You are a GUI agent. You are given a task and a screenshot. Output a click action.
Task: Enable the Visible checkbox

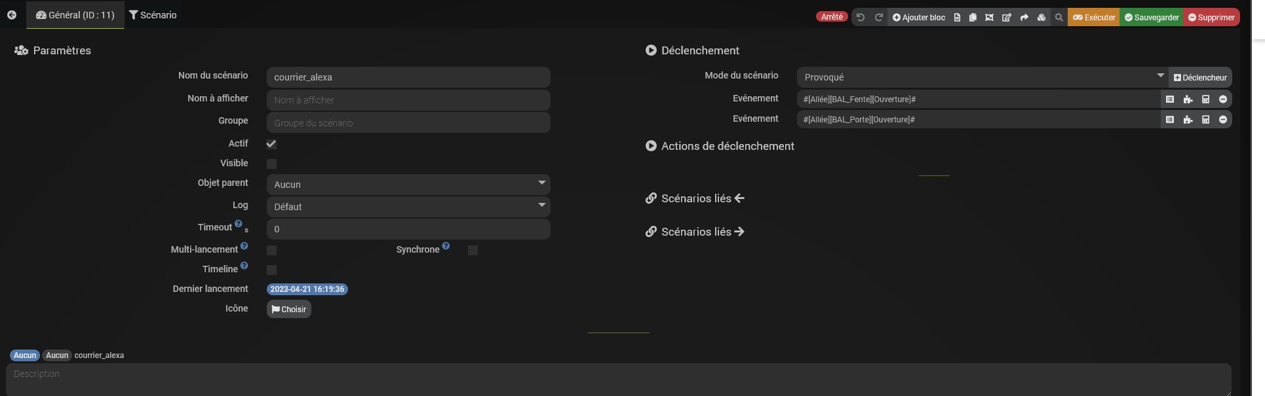[x=271, y=164]
